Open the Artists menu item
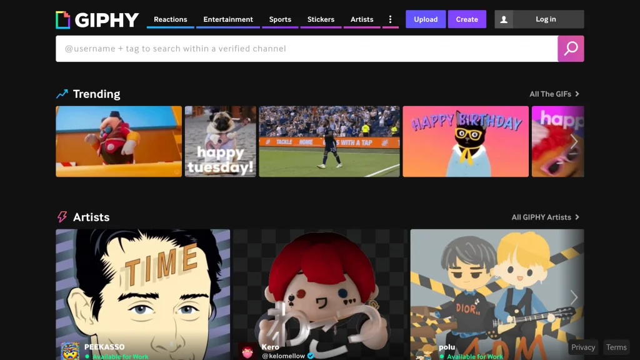This screenshot has height=360, width=640. coord(362,19)
